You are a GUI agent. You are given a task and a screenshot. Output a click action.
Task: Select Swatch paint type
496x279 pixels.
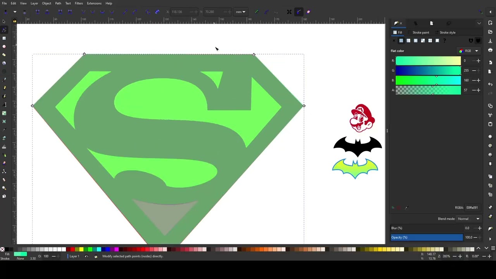(437, 41)
